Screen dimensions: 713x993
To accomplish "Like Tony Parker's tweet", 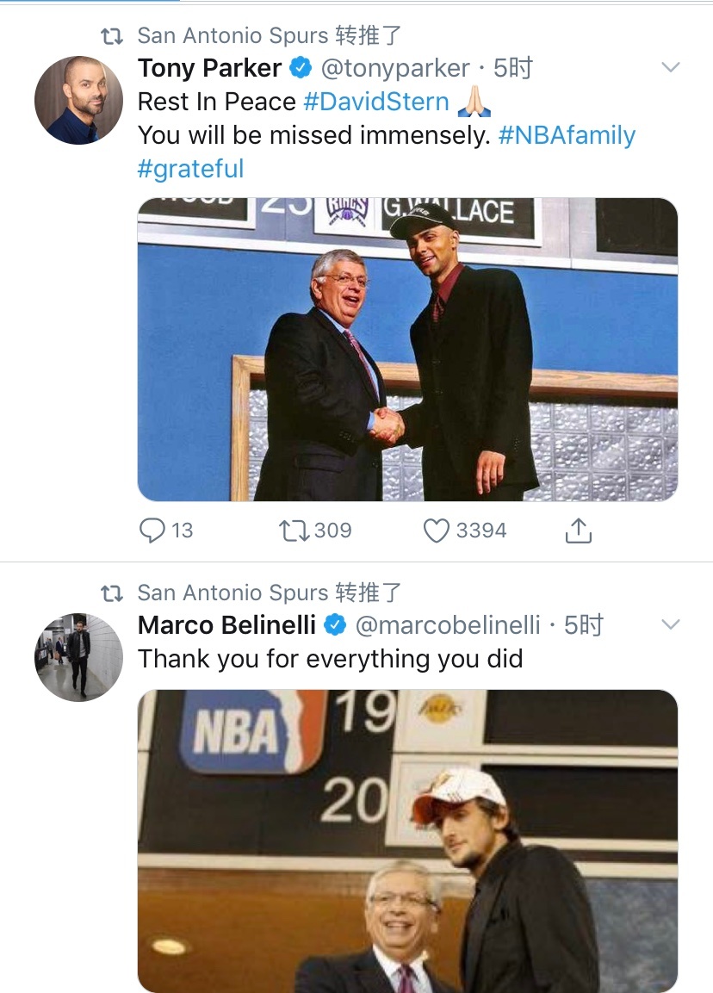I will pyautogui.click(x=437, y=531).
